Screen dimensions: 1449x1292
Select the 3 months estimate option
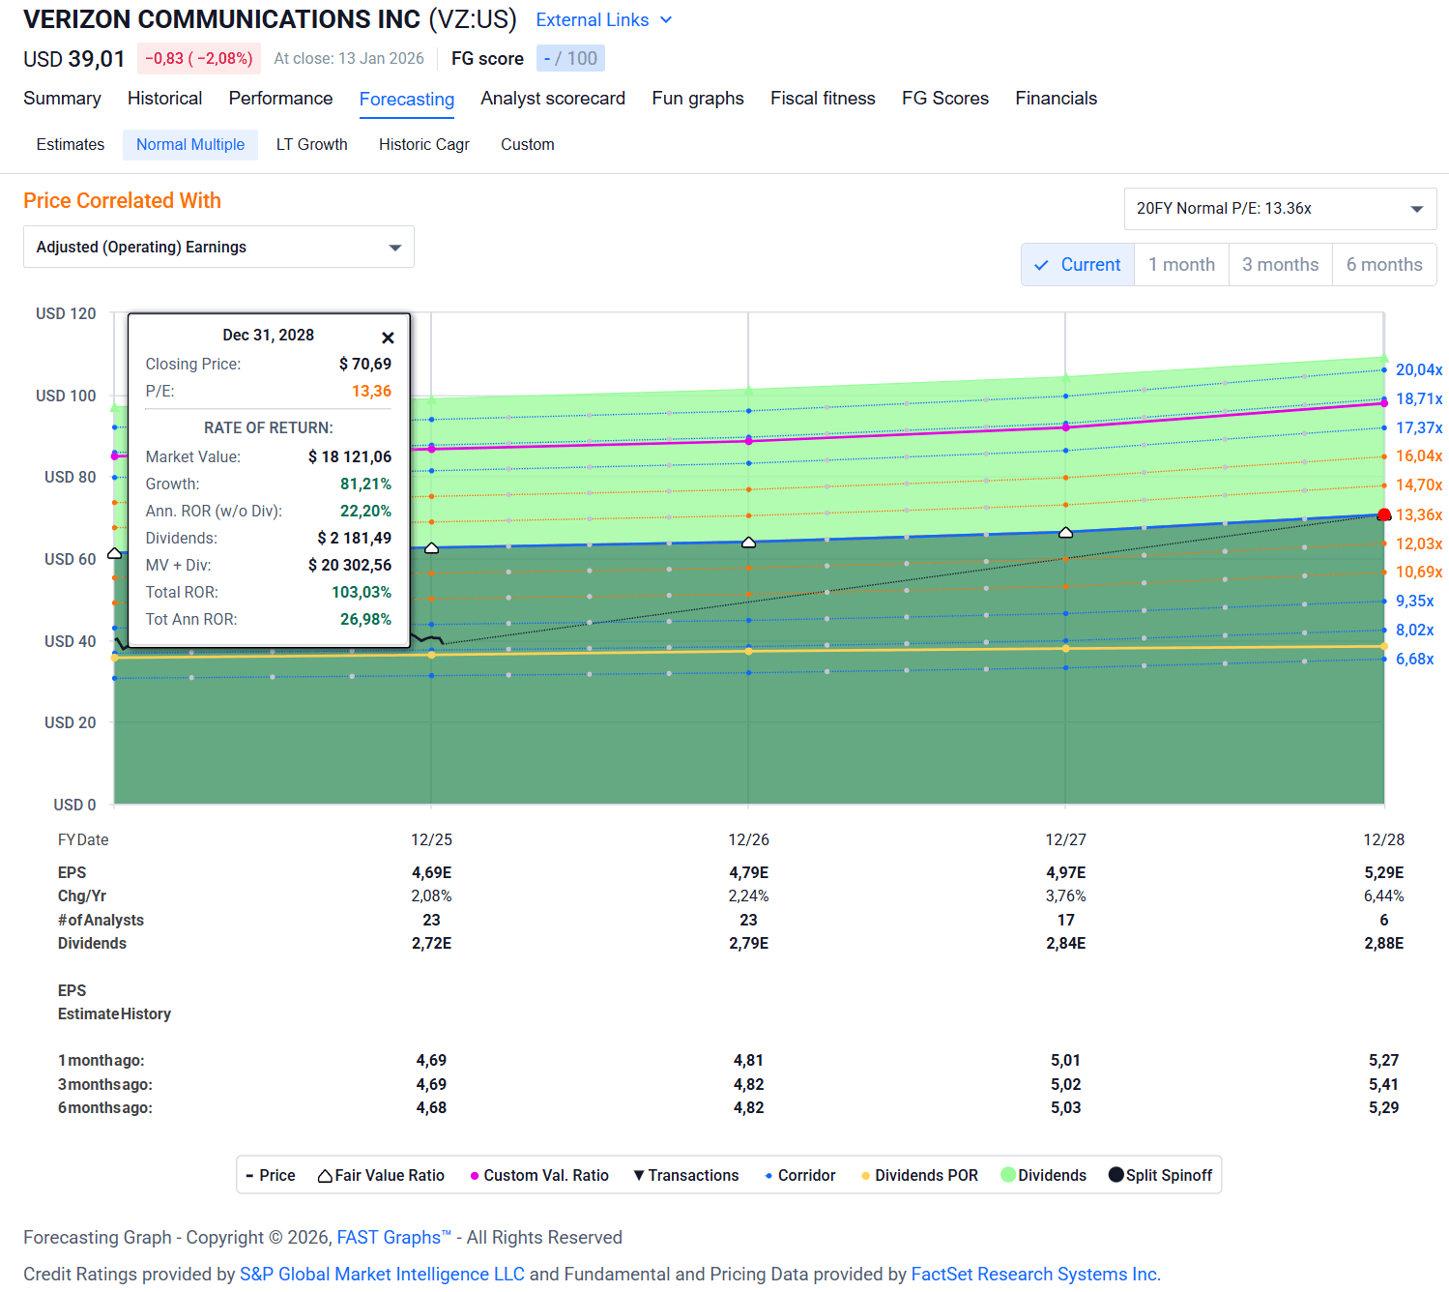pyautogui.click(x=1281, y=264)
